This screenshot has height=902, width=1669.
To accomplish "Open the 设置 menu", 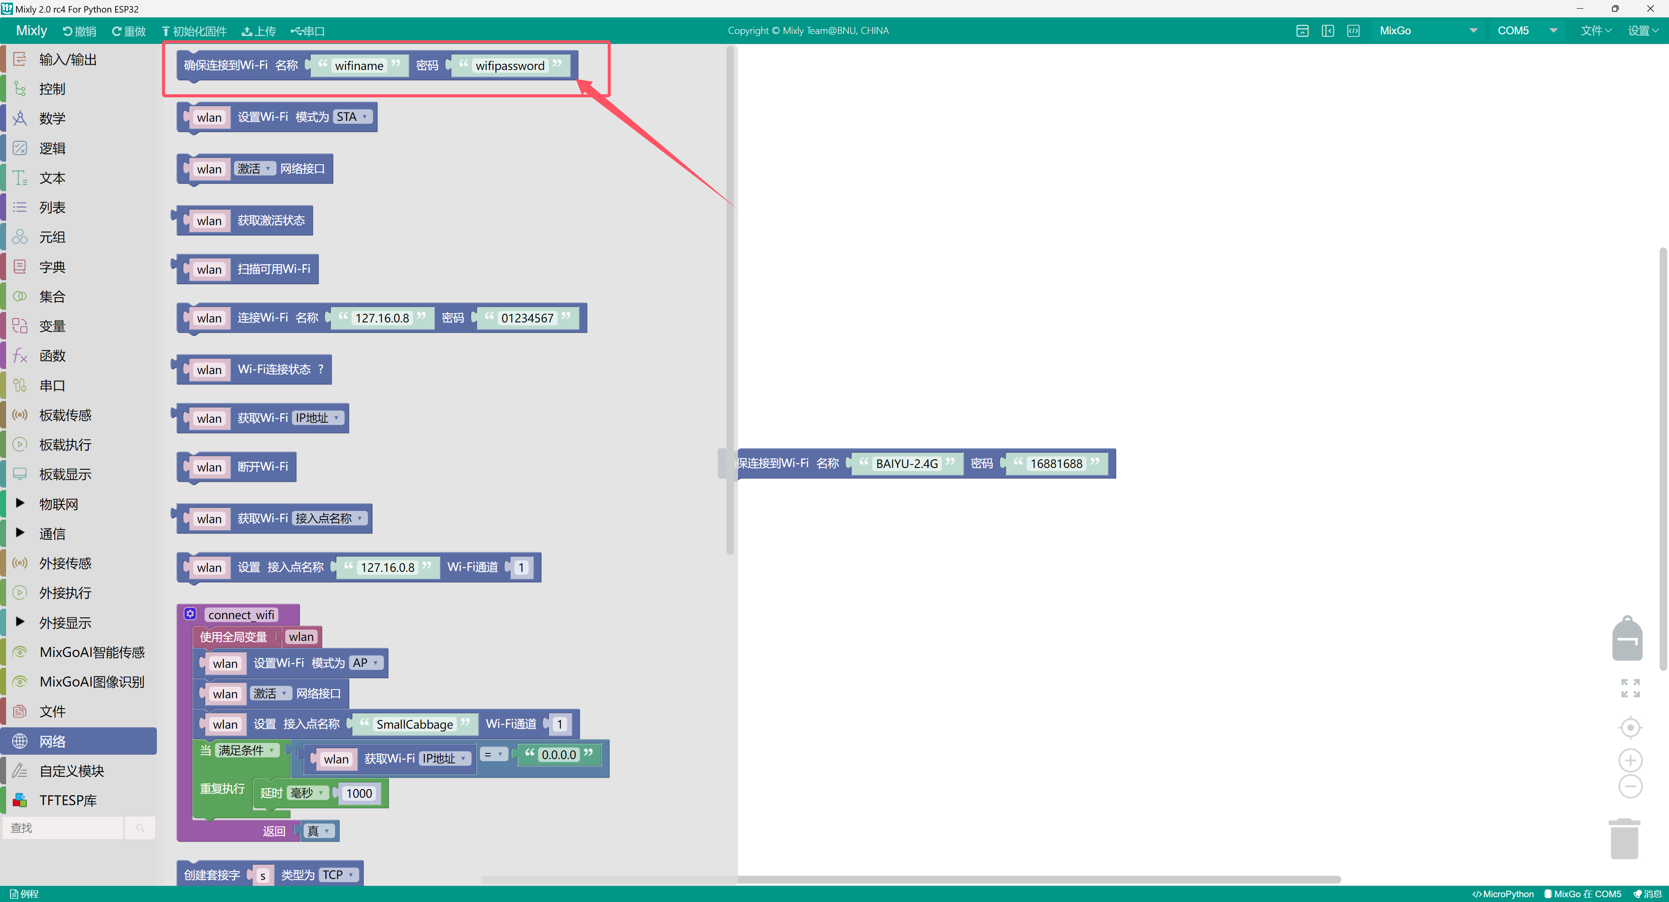I will click(x=1643, y=30).
